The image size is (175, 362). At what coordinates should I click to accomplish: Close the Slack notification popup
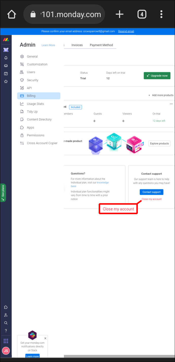pos(45,338)
